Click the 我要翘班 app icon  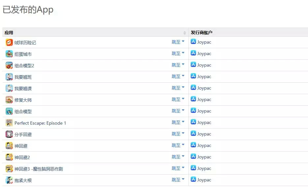click(x=9, y=77)
